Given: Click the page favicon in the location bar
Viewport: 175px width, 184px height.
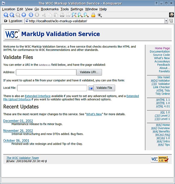Looking at the screenshot, I should [27, 21].
